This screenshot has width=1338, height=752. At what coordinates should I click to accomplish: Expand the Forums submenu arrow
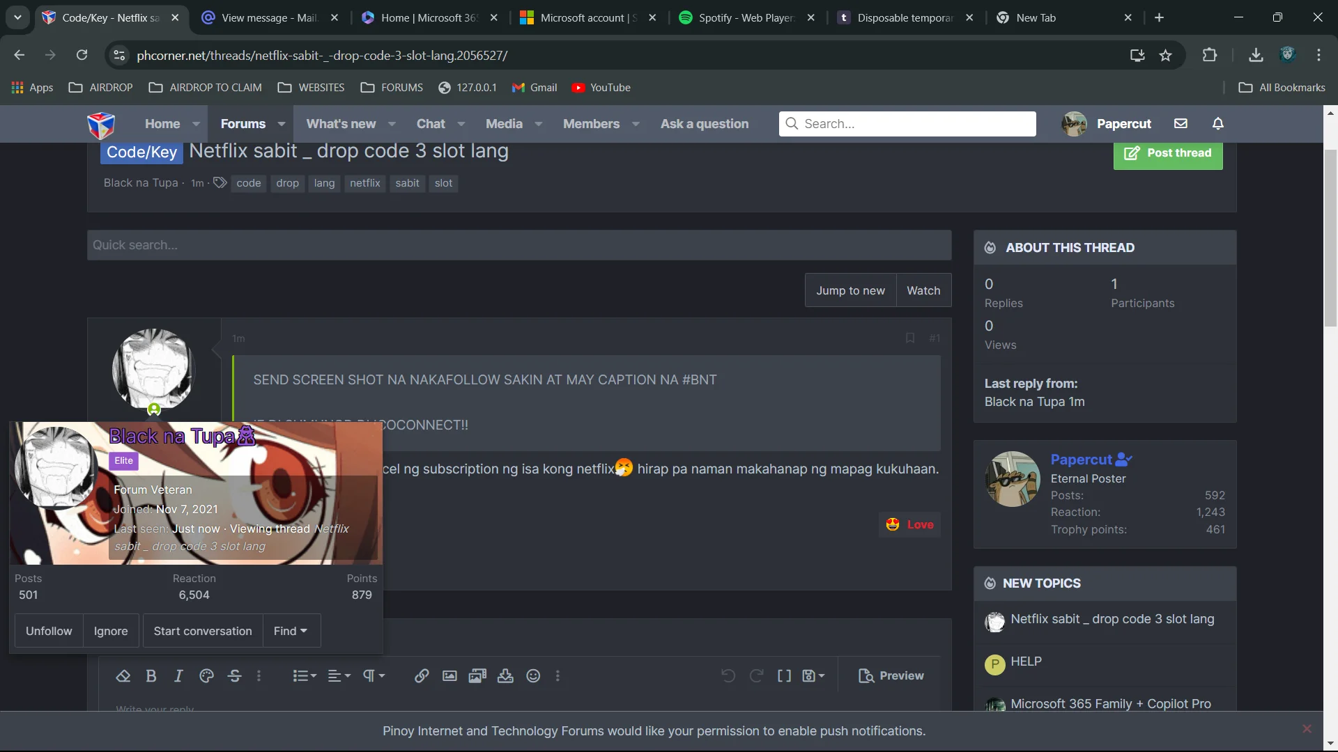282,124
